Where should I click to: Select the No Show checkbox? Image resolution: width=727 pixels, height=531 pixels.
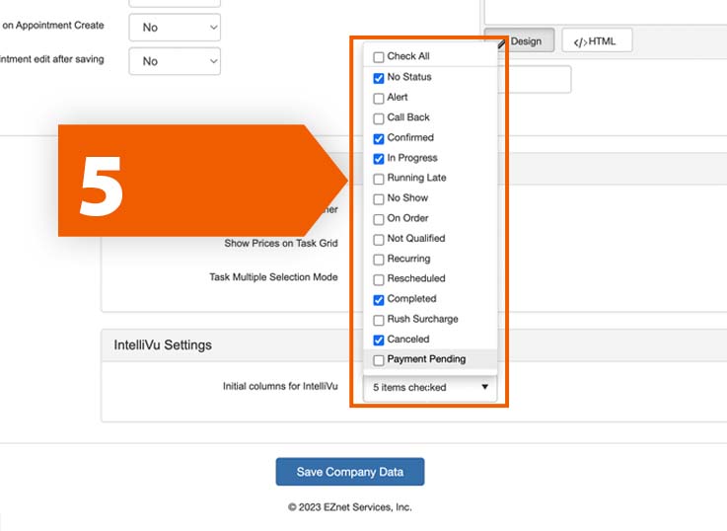pos(379,199)
